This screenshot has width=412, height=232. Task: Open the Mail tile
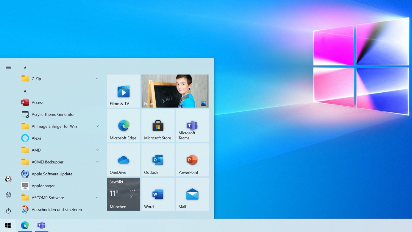(192, 194)
